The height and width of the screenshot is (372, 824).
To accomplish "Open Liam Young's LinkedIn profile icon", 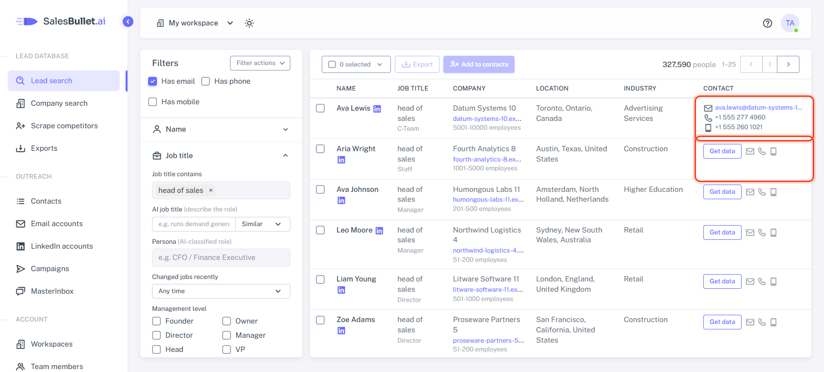I will (341, 290).
